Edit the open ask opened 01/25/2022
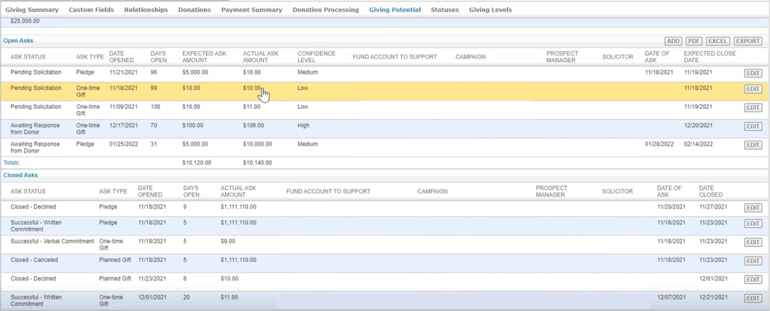 coord(753,145)
